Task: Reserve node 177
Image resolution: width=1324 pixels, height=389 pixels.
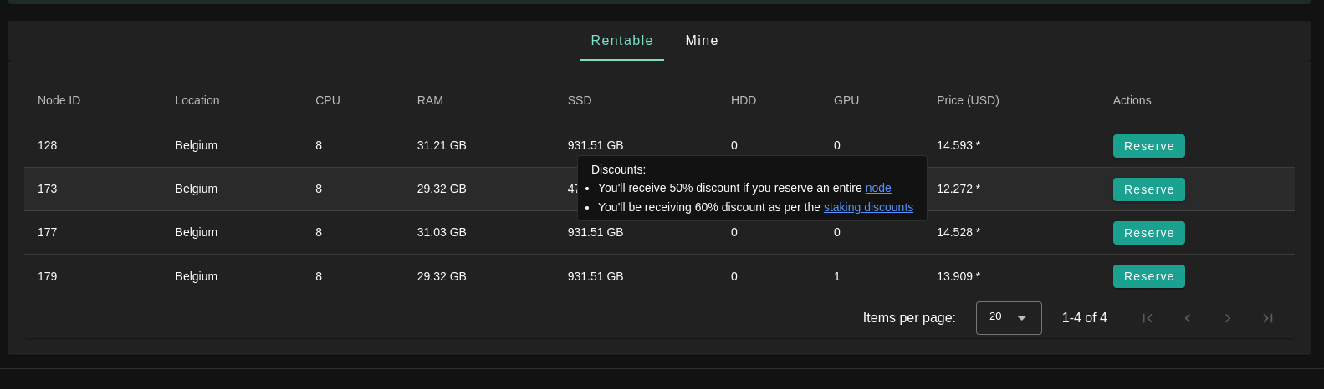Action: pos(1148,233)
